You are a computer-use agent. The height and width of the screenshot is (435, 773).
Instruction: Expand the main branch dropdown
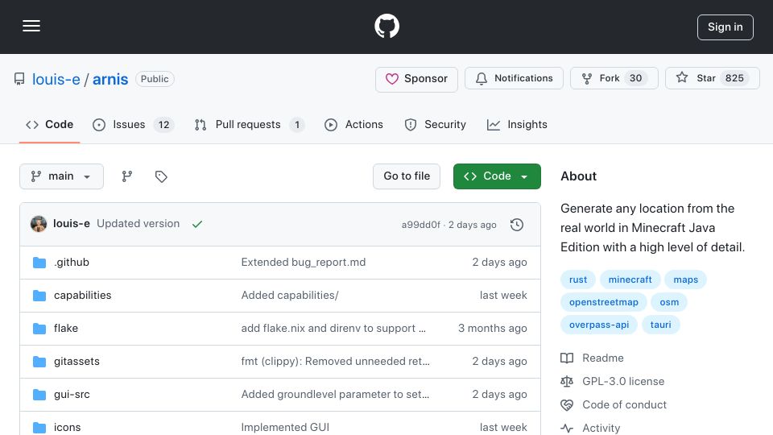coord(62,176)
